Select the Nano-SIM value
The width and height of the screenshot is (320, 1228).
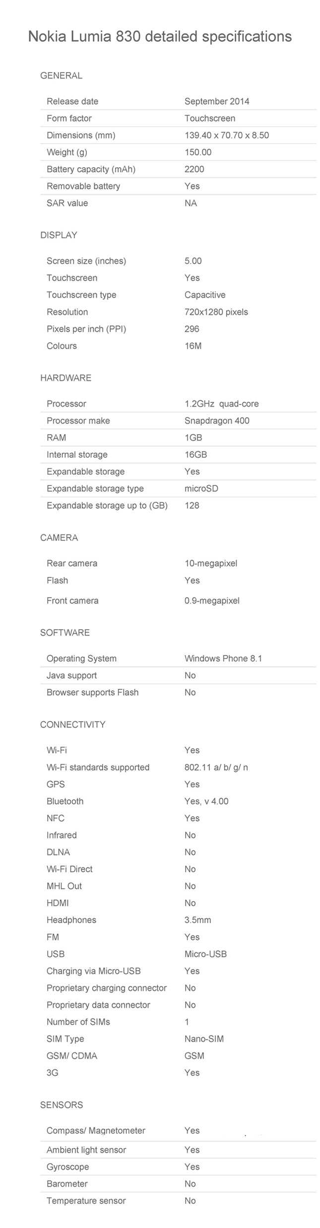(x=204, y=1039)
